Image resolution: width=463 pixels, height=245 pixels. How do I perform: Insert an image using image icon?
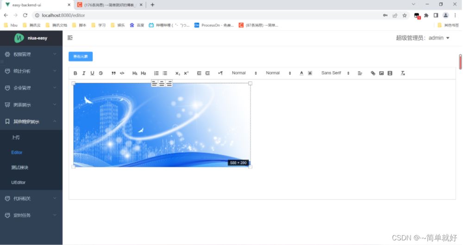click(382, 73)
